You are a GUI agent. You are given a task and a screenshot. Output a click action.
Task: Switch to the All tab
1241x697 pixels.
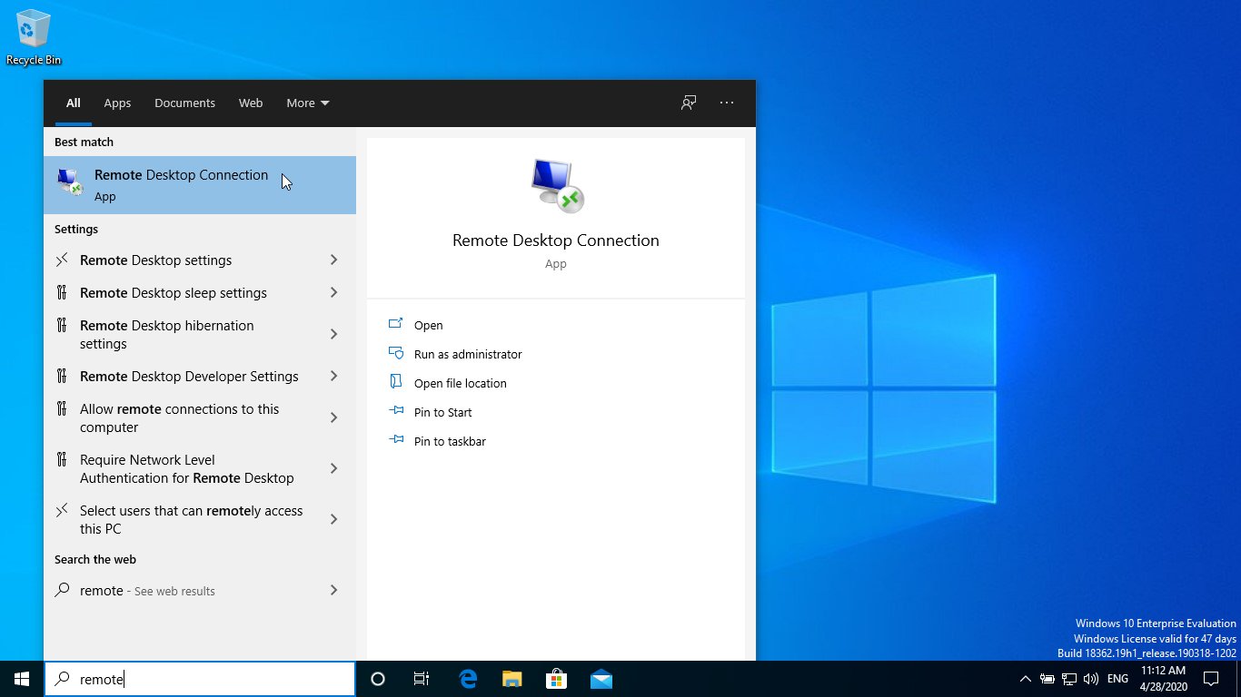point(73,103)
